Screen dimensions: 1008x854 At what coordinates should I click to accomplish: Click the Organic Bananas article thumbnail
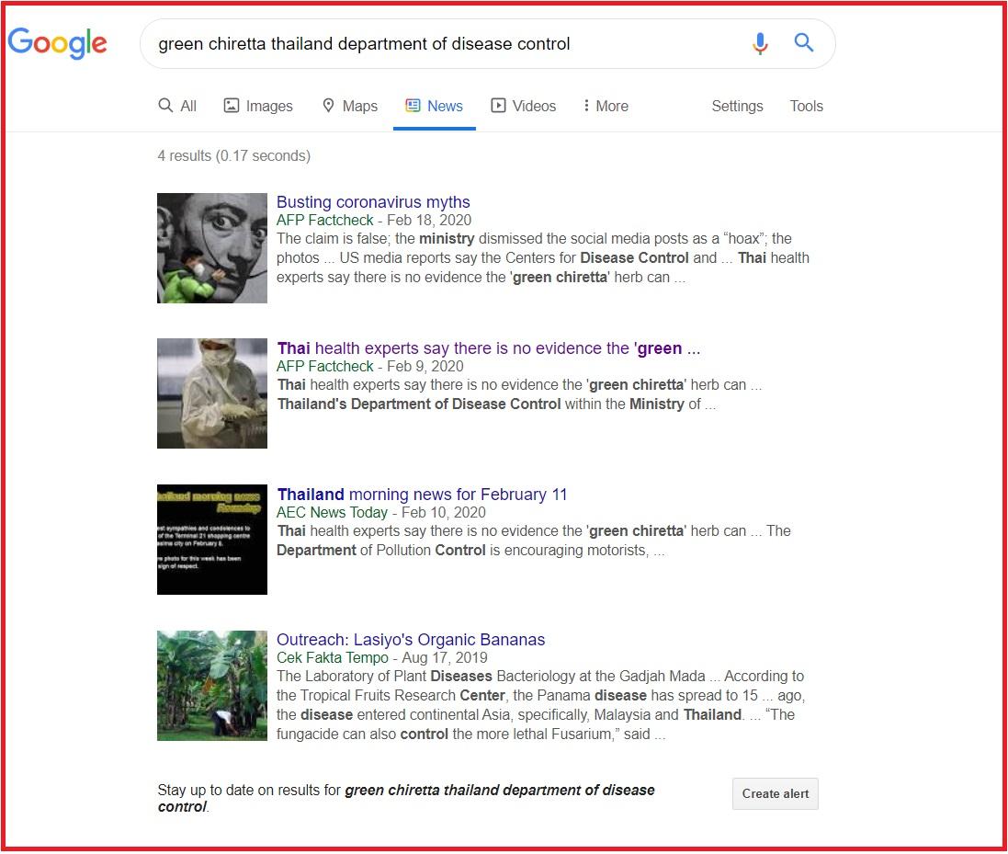[212, 686]
